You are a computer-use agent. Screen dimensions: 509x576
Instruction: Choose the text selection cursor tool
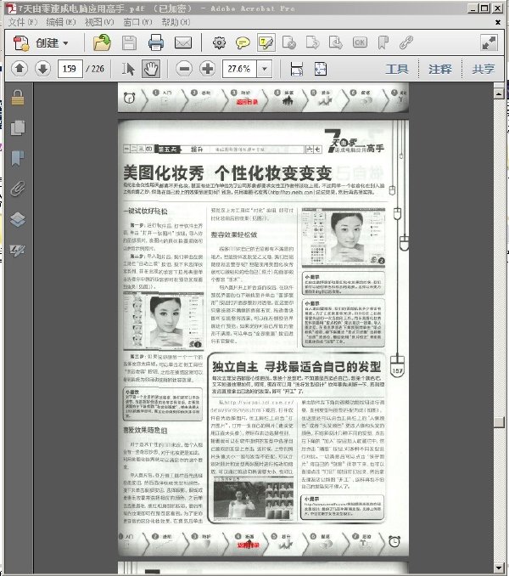(x=128, y=69)
